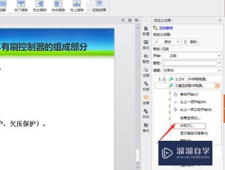Click the view options dropdown icon above slide
Image resolution: width=225 pixels, height=170 pixels.
click(136, 20)
